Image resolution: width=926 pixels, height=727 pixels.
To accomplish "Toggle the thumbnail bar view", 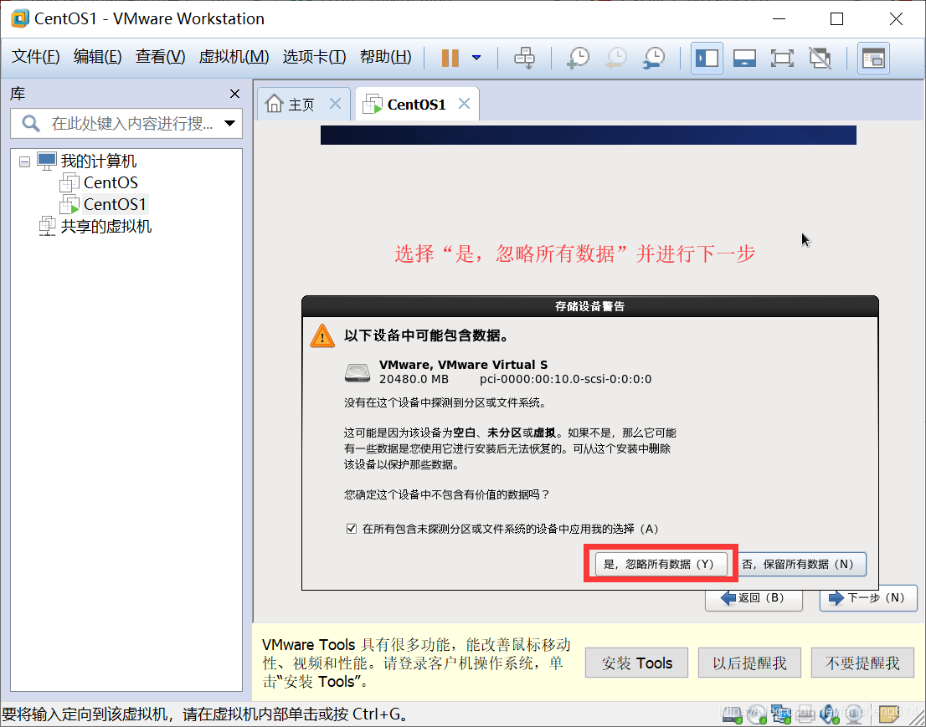I will pos(744,58).
